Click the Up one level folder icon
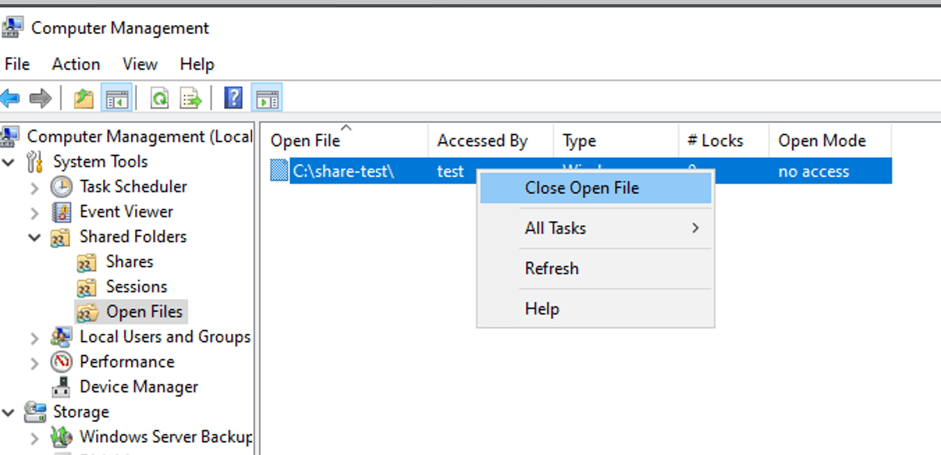941x455 pixels. 83,97
